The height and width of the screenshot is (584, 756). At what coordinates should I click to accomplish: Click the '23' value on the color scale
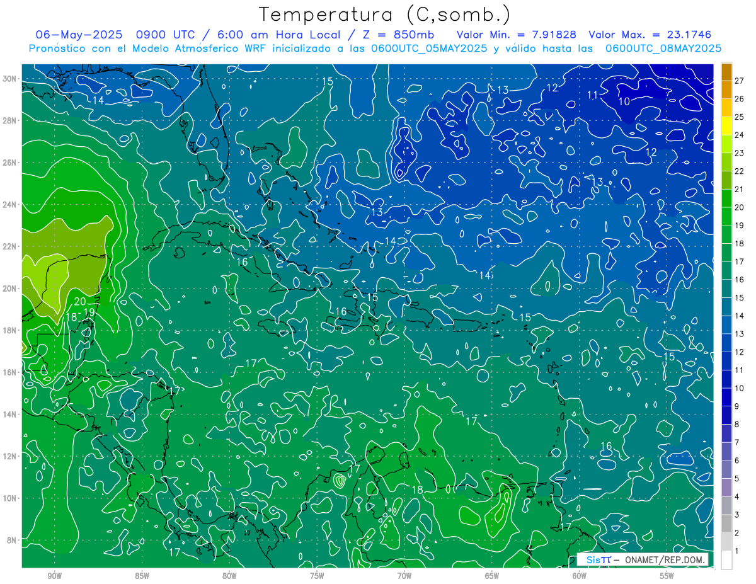(x=739, y=153)
